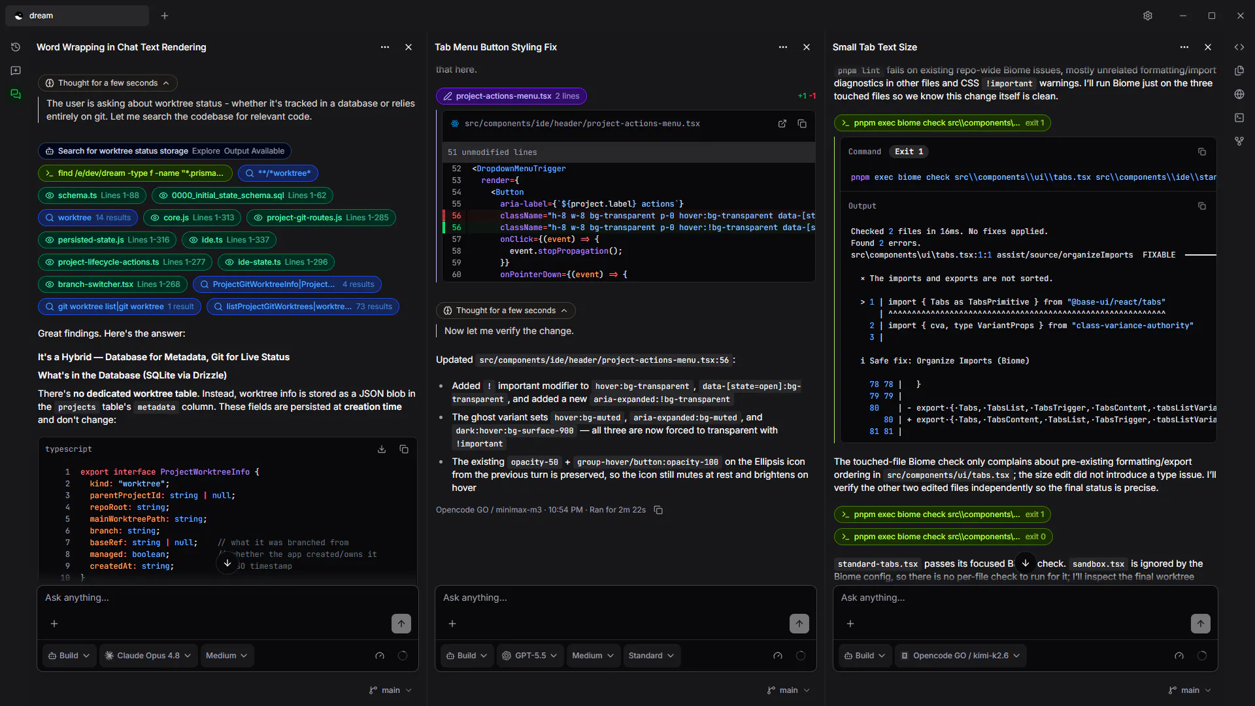The image size is (1255, 706).
Task: Close the Tab Menu Button Styling Fix panel
Action: tap(807, 47)
